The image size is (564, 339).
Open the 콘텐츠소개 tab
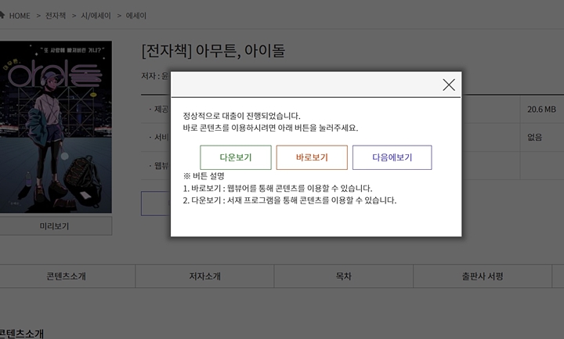[x=67, y=276]
